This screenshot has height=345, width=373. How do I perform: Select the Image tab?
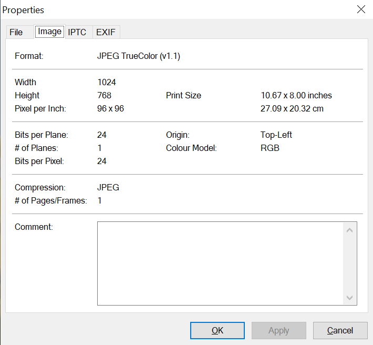coord(49,32)
